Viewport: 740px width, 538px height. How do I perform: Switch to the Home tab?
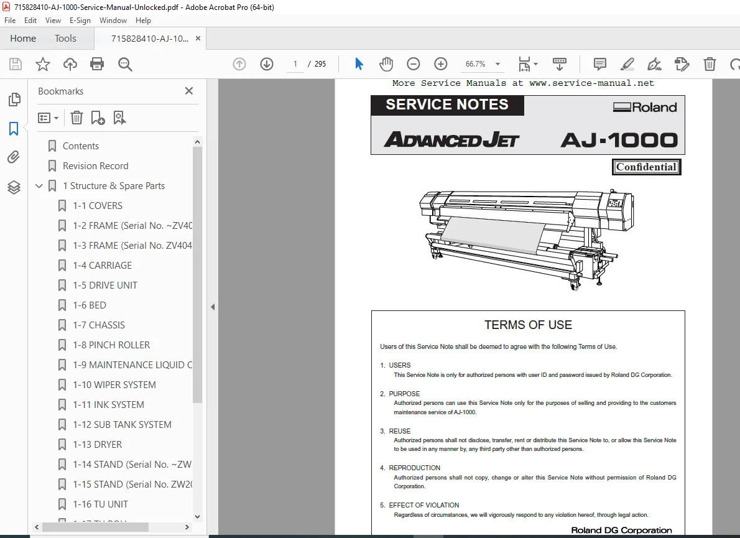click(23, 38)
